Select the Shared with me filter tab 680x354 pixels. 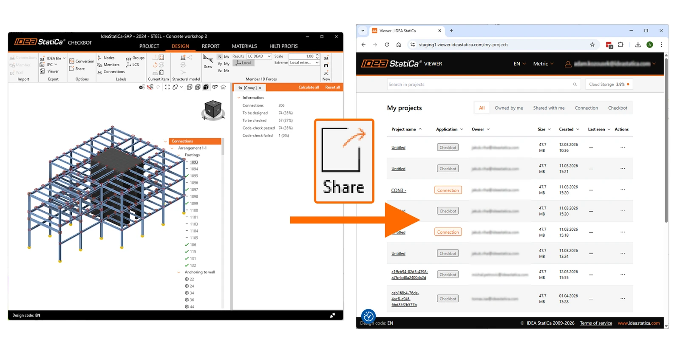(549, 108)
